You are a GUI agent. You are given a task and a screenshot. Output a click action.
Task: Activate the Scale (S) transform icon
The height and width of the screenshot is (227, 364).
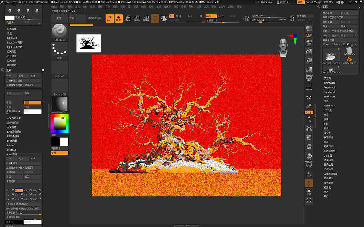[137, 18]
